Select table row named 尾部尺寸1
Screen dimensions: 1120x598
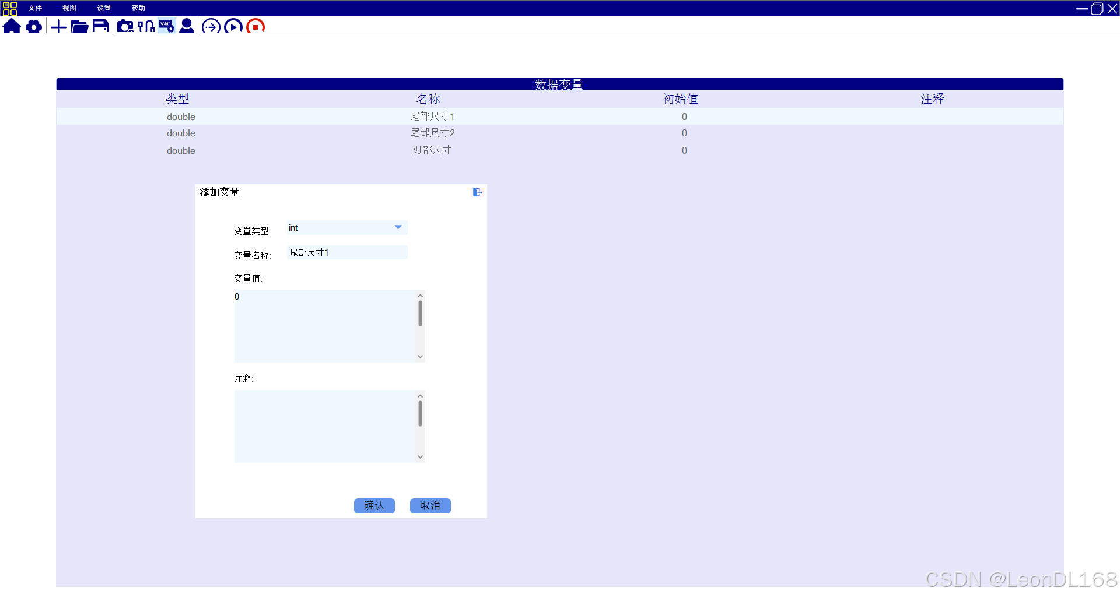(560, 117)
